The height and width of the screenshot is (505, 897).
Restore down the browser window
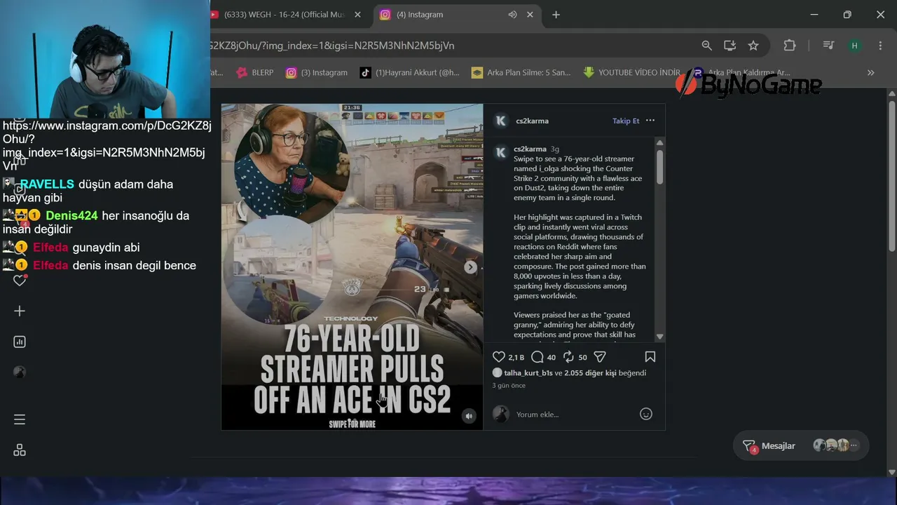pos(847,14)
